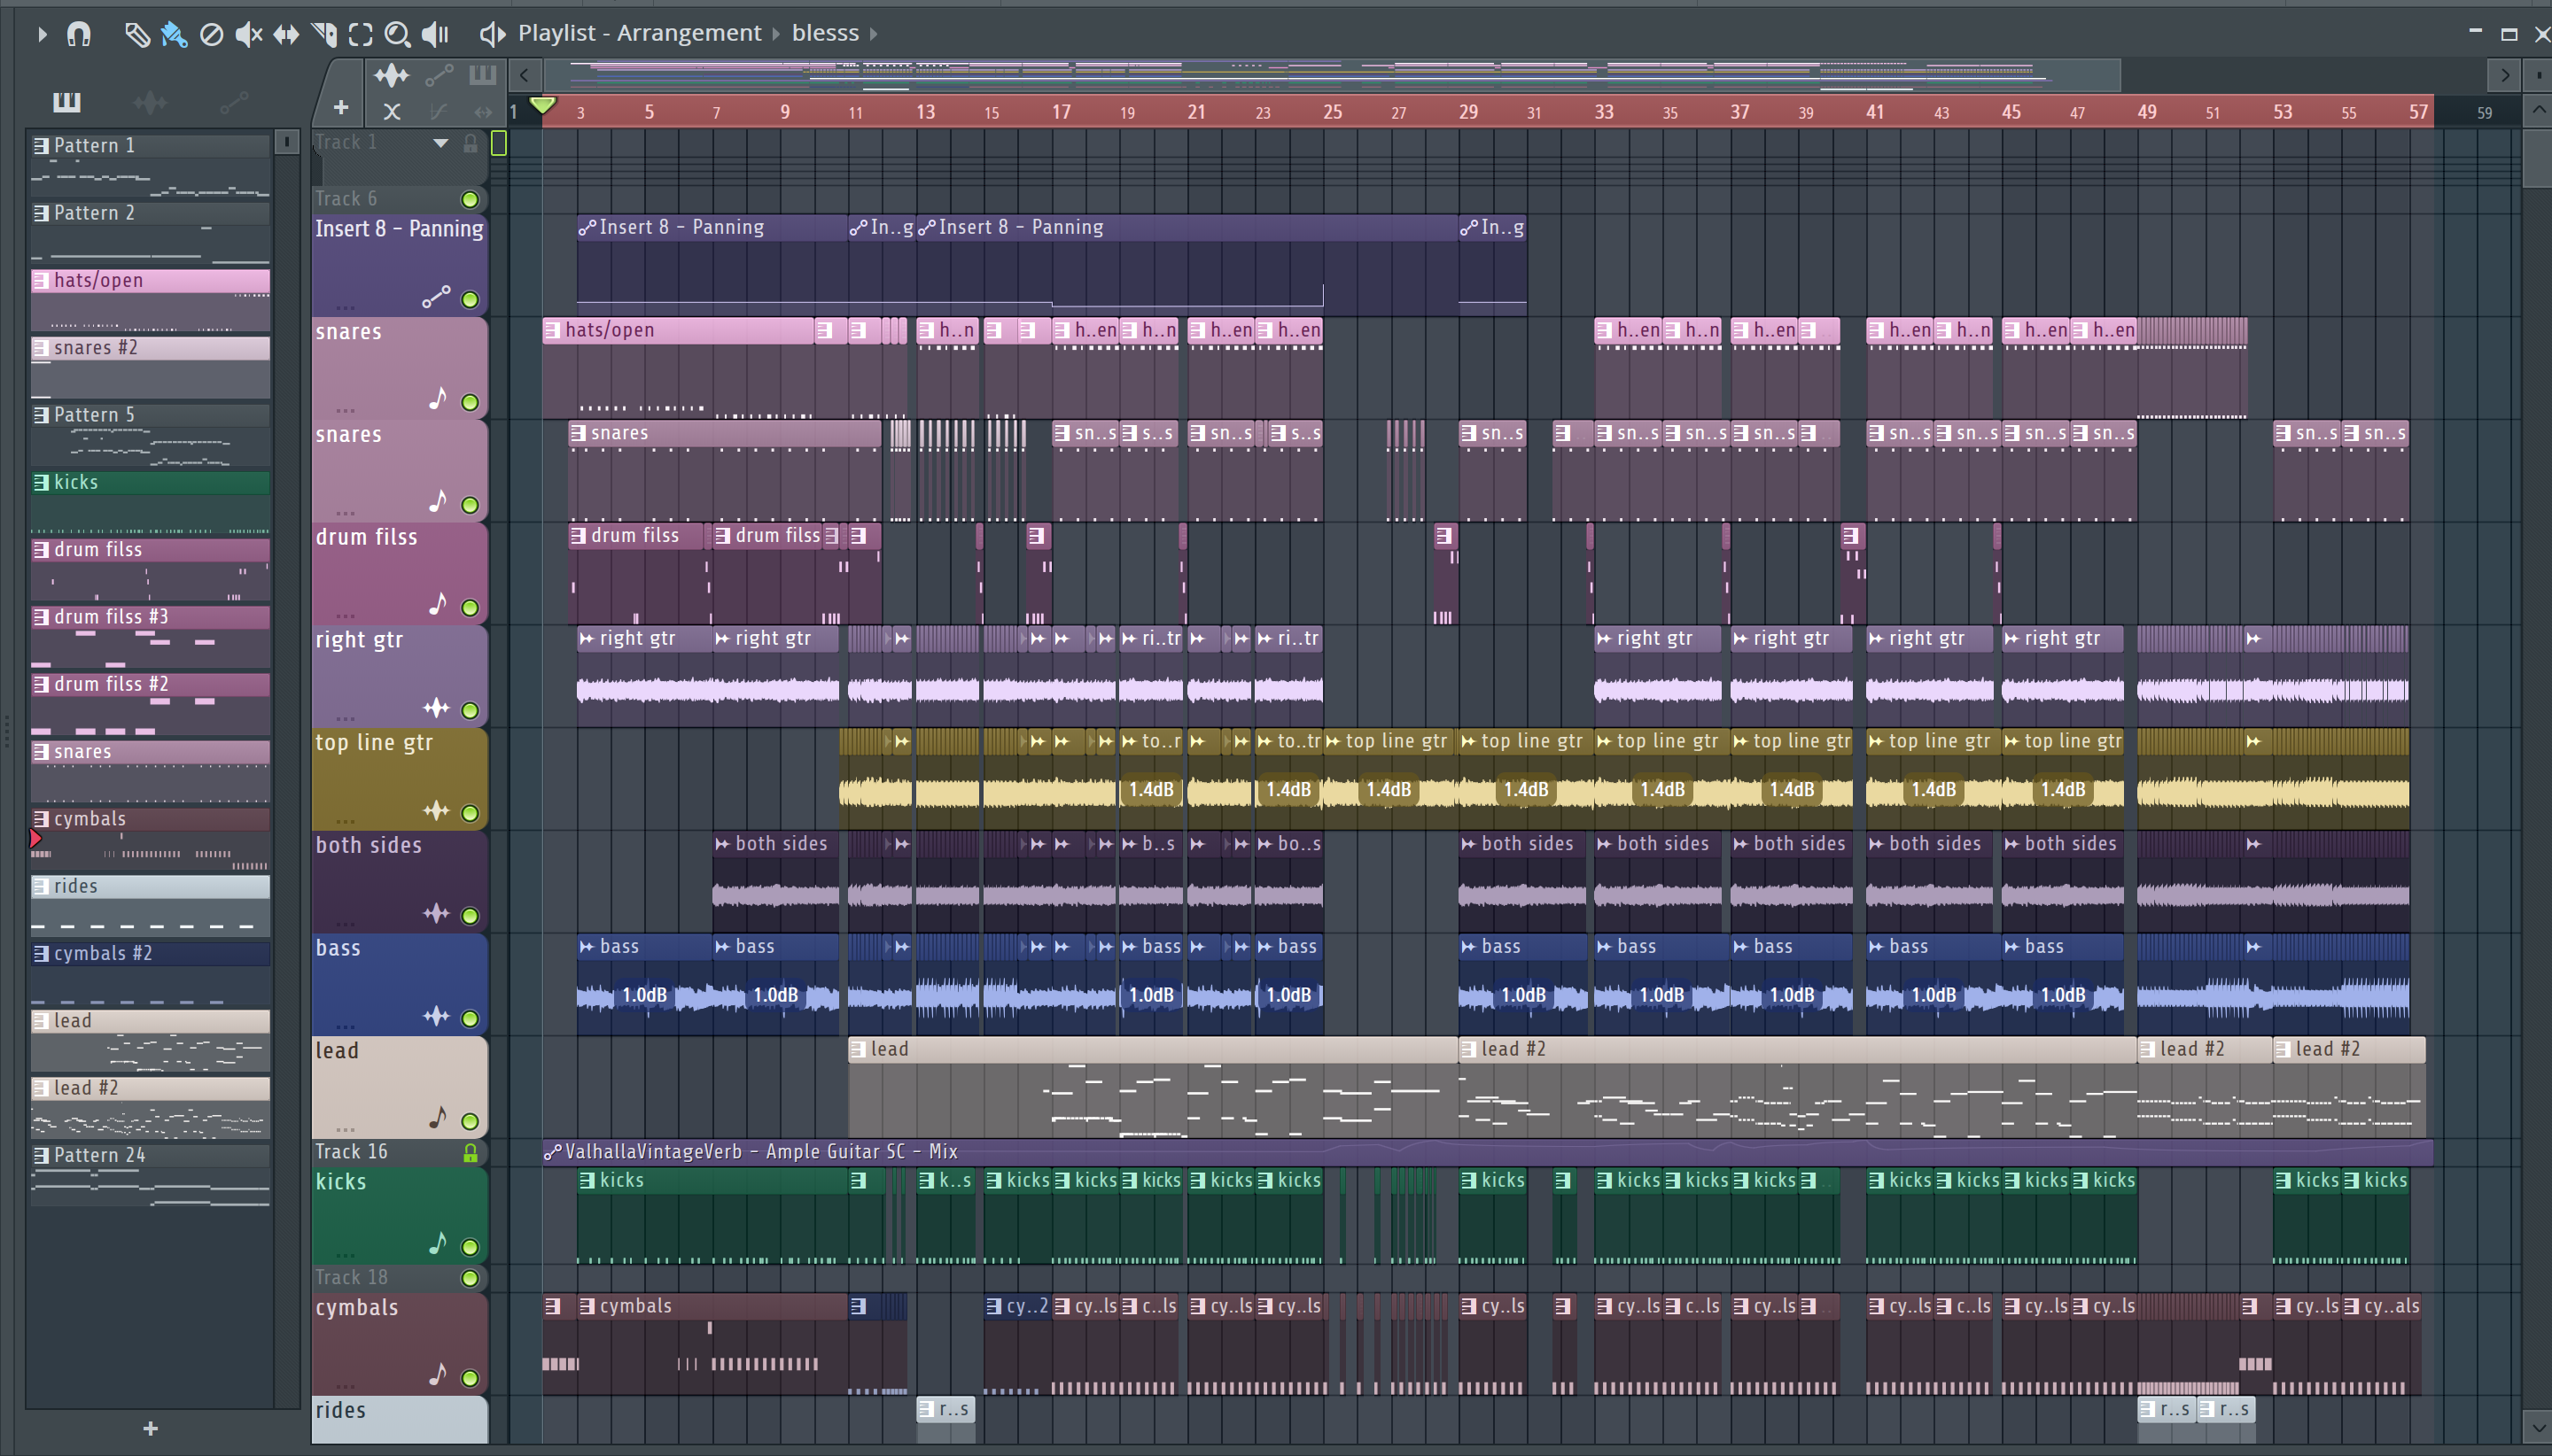The height and width of the screenshot is (1456, 2552).
Task: Select the Draw pencil tool
Action: [x=136, y=35]
